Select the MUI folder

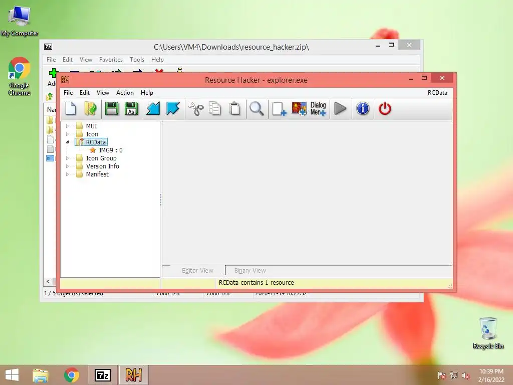[x=91, y=126]
